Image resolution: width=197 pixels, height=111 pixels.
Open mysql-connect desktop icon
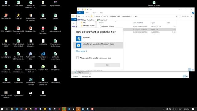click(x=55, y=4)
